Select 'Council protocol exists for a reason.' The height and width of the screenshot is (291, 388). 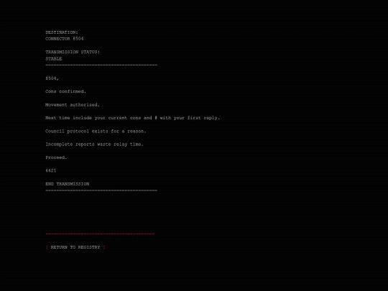point(96,131)
